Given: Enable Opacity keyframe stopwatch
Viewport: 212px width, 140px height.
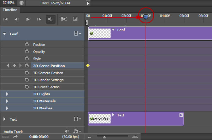Looking at the screenshot, I should 27,51.
